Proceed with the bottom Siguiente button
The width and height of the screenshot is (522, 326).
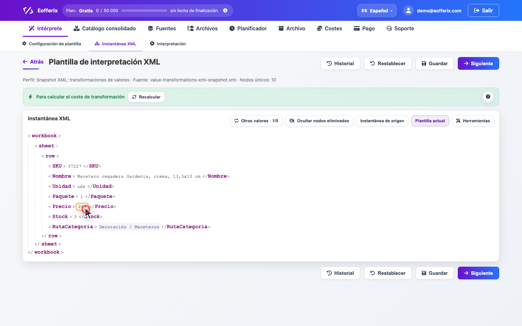[x=478, y=273]
